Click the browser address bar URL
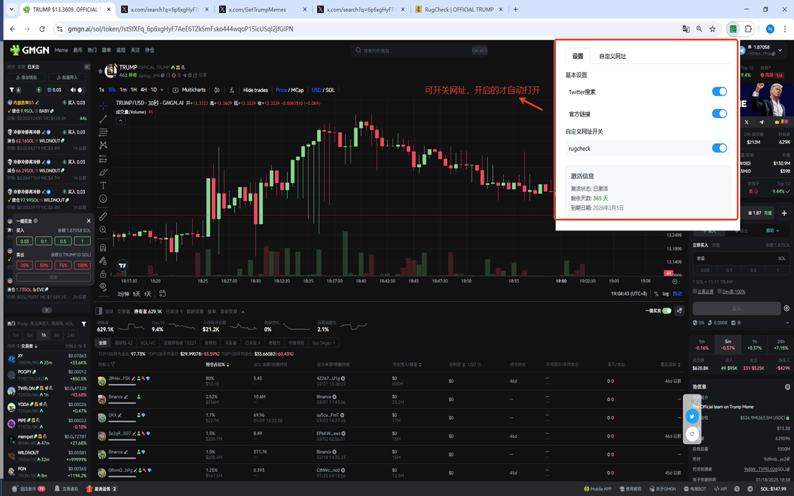 [181, 29]
